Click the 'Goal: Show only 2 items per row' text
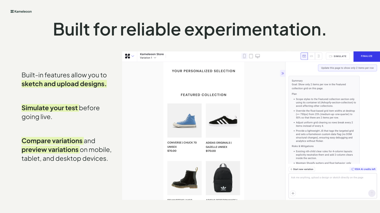The width and height of the screenshot is (380, 213). coord(319,86)
